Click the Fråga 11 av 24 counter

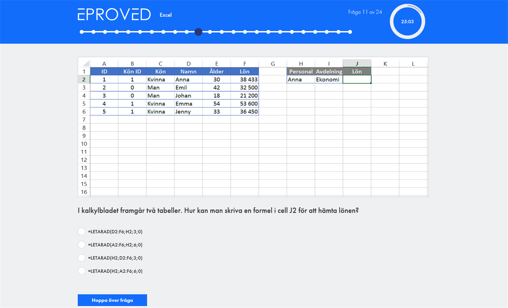[x=365, y=12]
